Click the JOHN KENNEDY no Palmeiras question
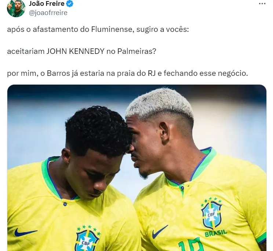The height and width of the screenshot is (251, 273). coord(81,51)
